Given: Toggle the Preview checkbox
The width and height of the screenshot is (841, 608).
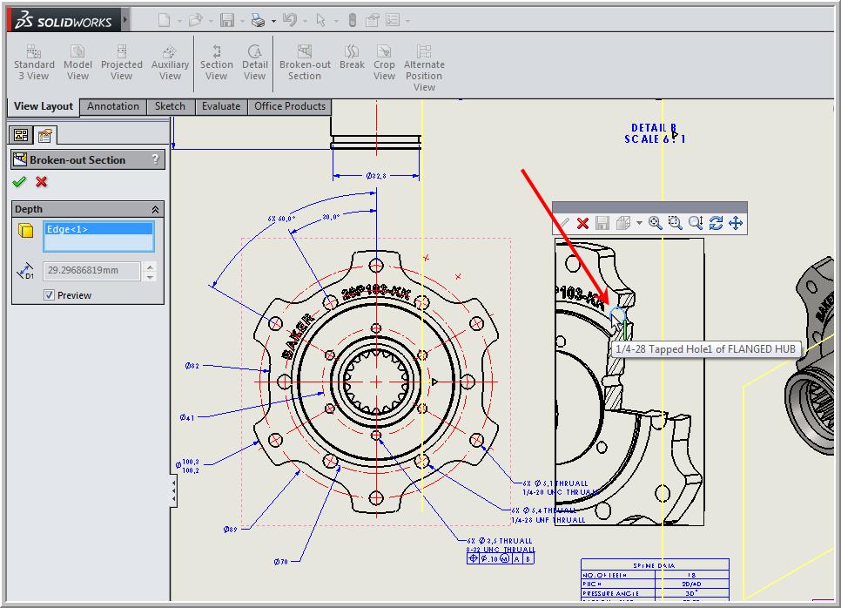Looking at the screenshot, I should (x=49, y=295).
